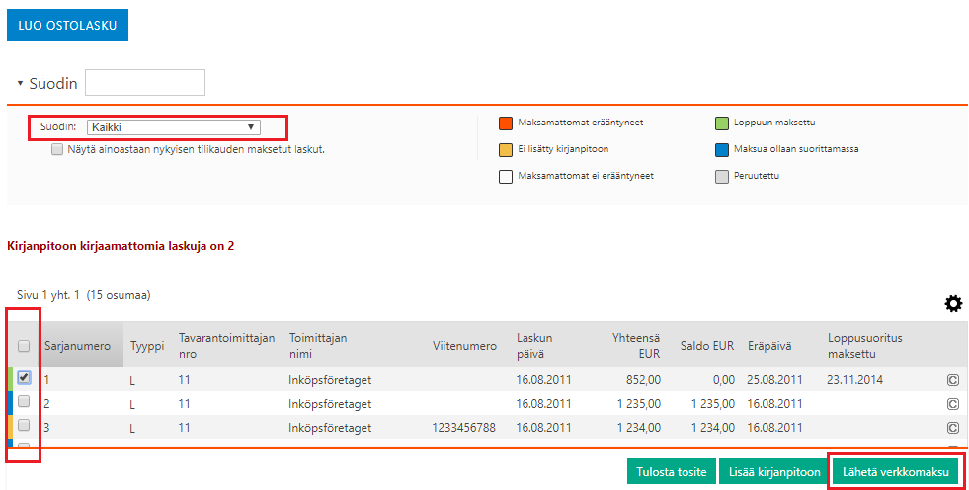
Task: Sort by the Sarjanumero column header
Action: pos(77,347)
